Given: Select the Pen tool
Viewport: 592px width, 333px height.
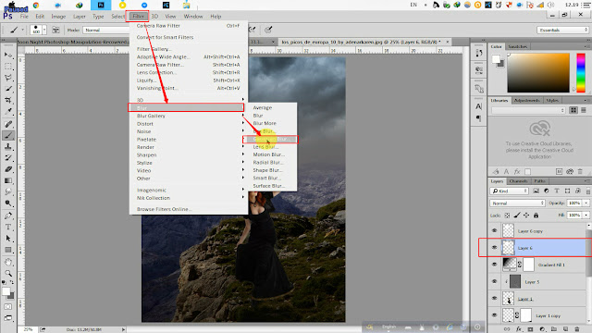Looking at the screenshot, I should pos(8,216).
